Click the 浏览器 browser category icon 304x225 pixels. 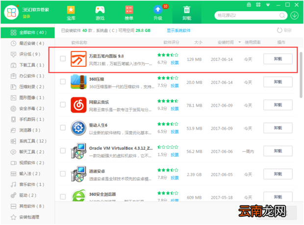13,130
